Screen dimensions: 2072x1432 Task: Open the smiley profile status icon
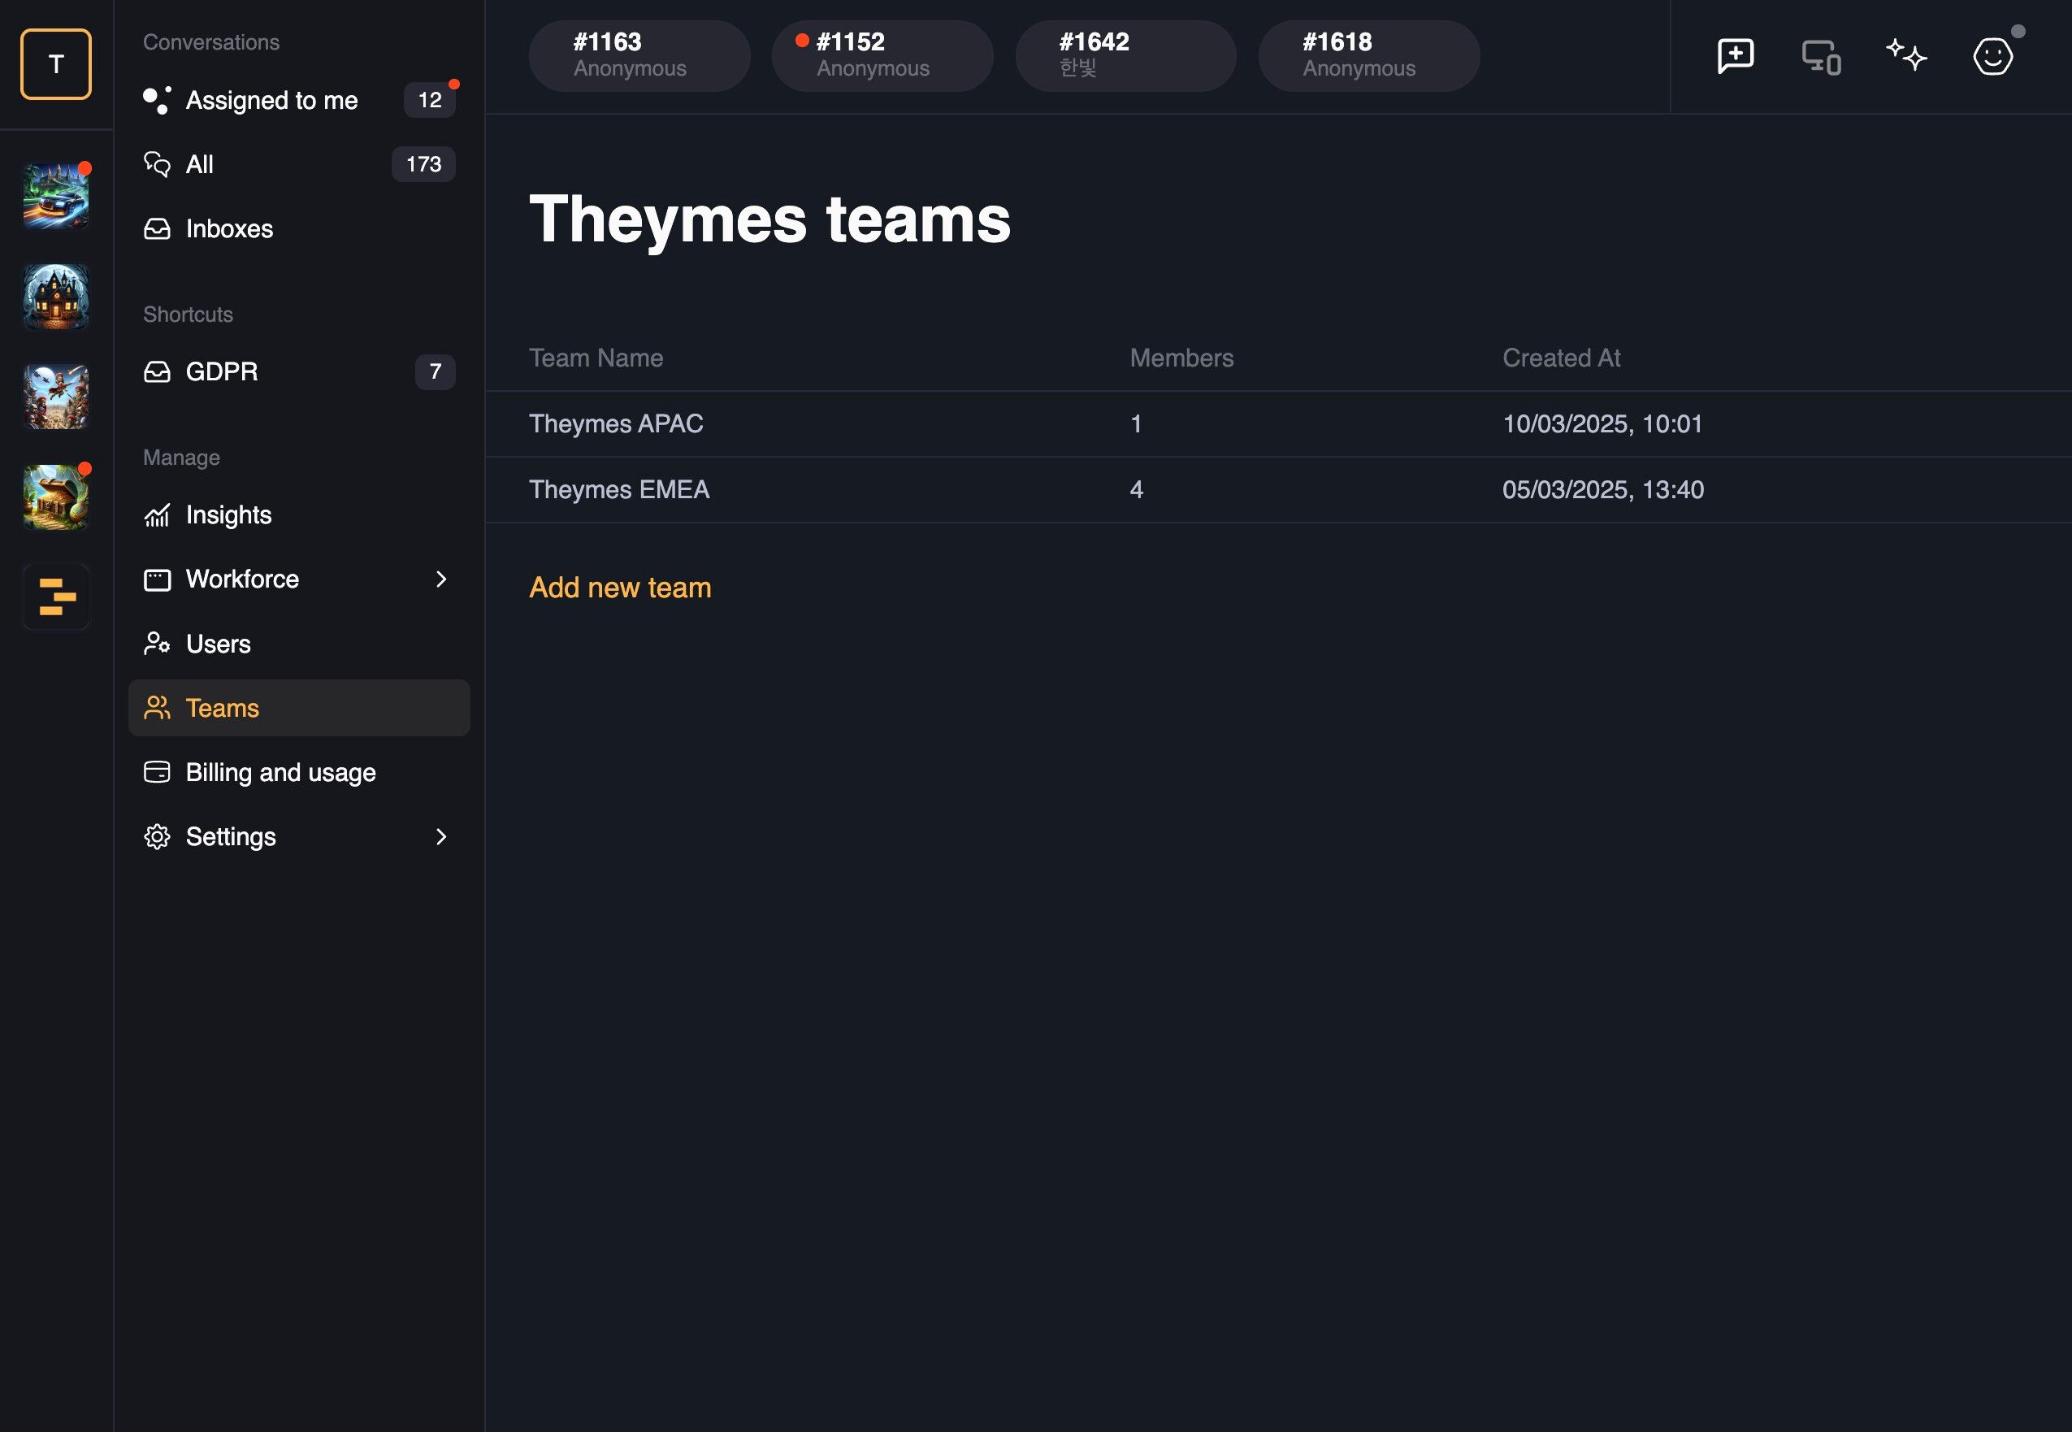pos(1992,57)
